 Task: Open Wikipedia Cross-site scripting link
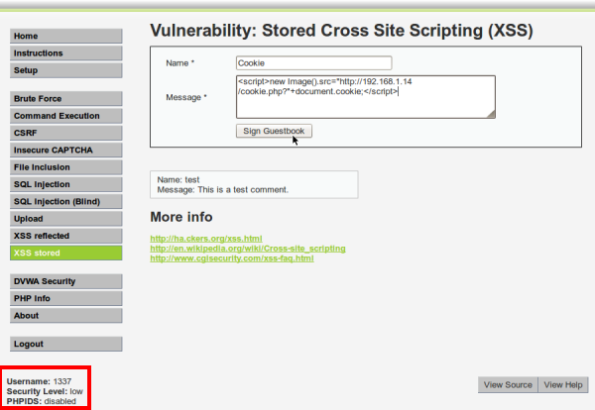[x=248, y=249]
